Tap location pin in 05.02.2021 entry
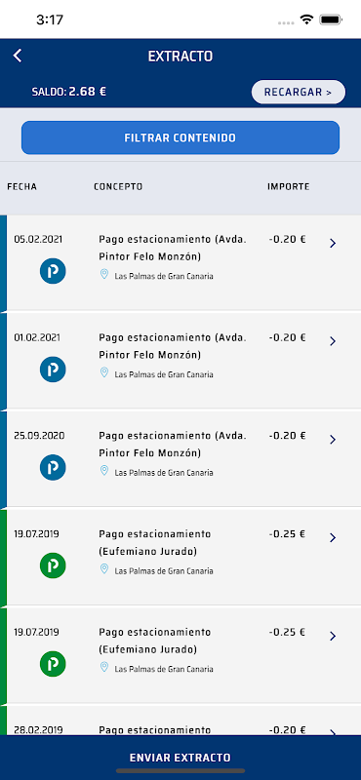Screen dimensions: 361x780 coord(104,274)
